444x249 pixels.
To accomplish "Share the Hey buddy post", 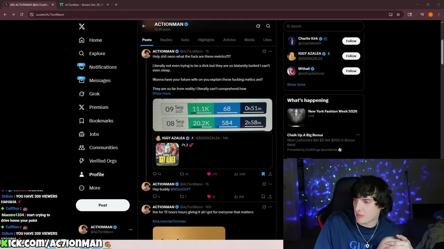I will pos(270,196).
